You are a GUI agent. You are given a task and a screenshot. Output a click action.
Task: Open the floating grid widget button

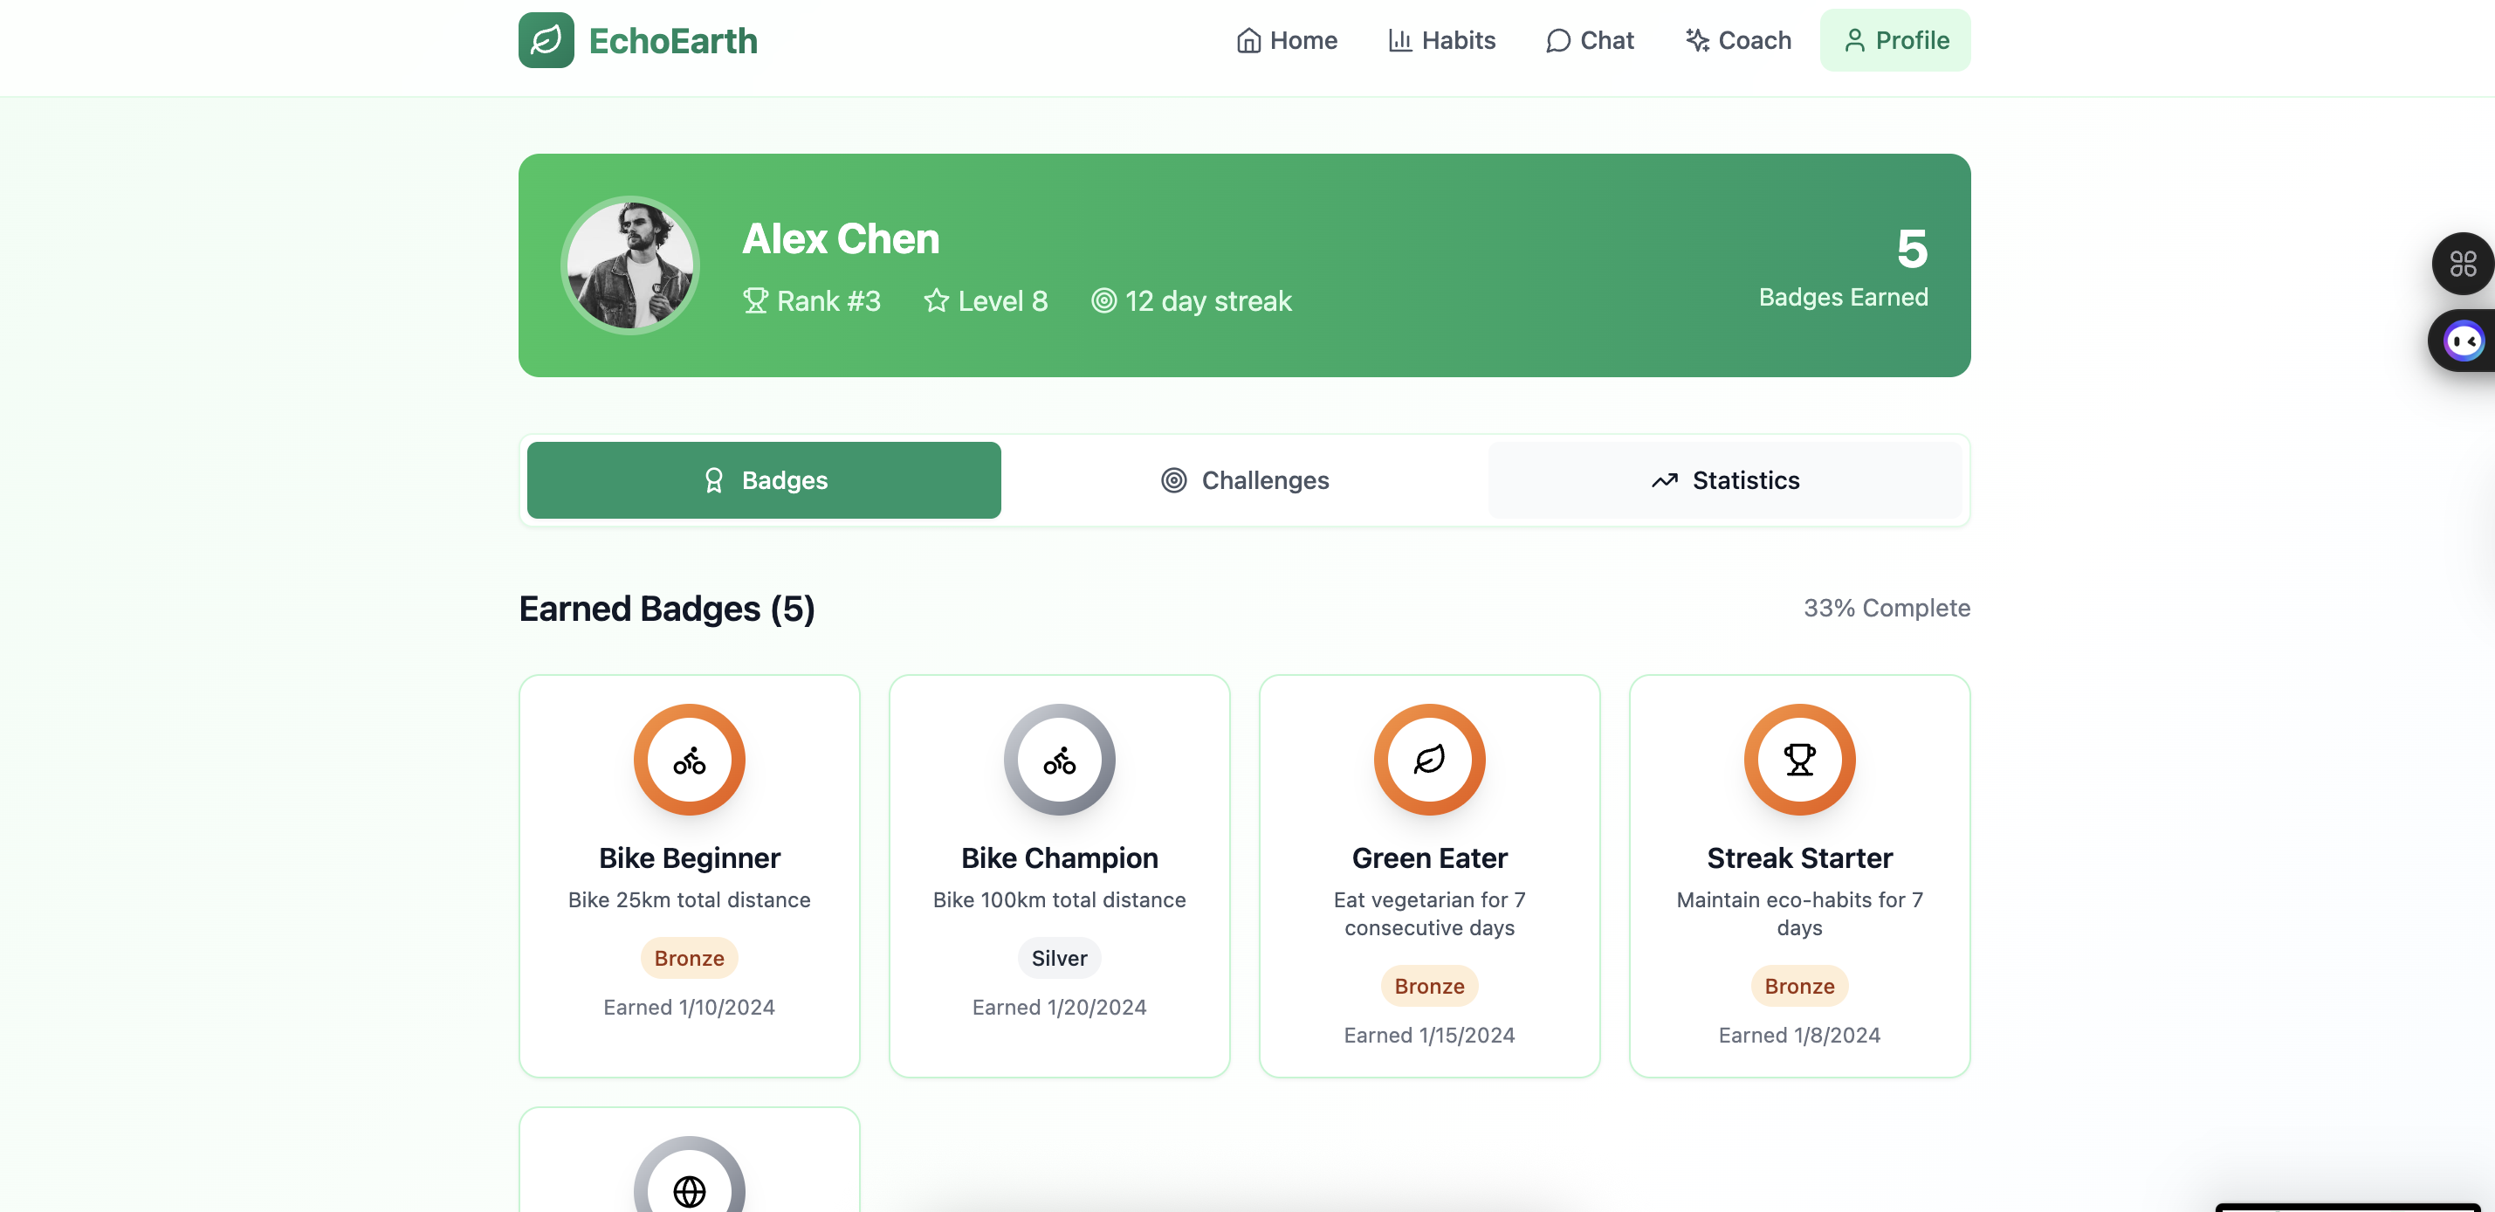pyautogui.click(x=2461, y=264)
